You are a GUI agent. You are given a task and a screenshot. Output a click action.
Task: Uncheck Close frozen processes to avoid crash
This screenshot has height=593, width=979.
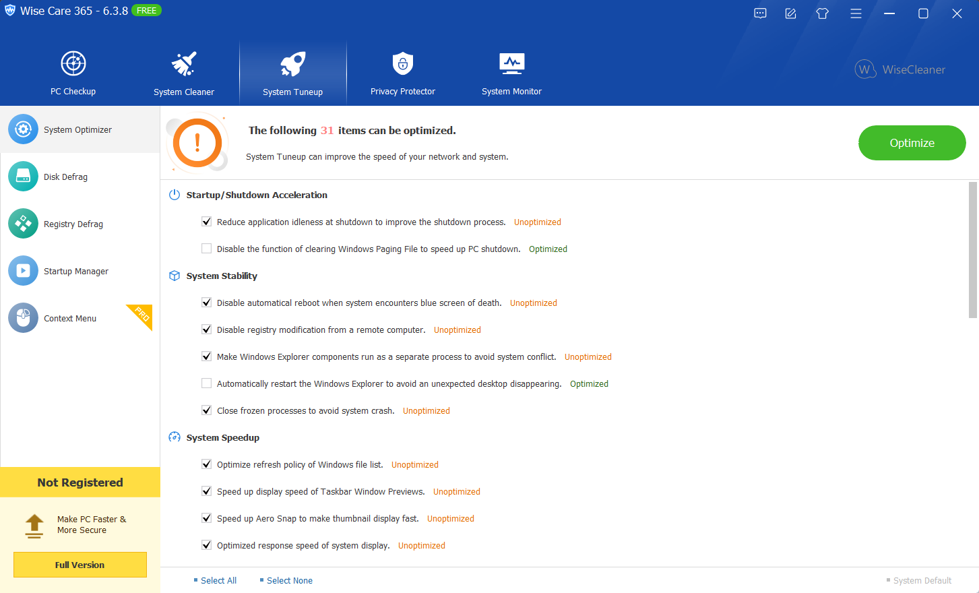pos(207,410)
